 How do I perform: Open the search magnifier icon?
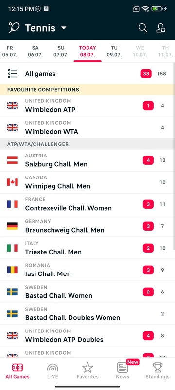point(143,28)
